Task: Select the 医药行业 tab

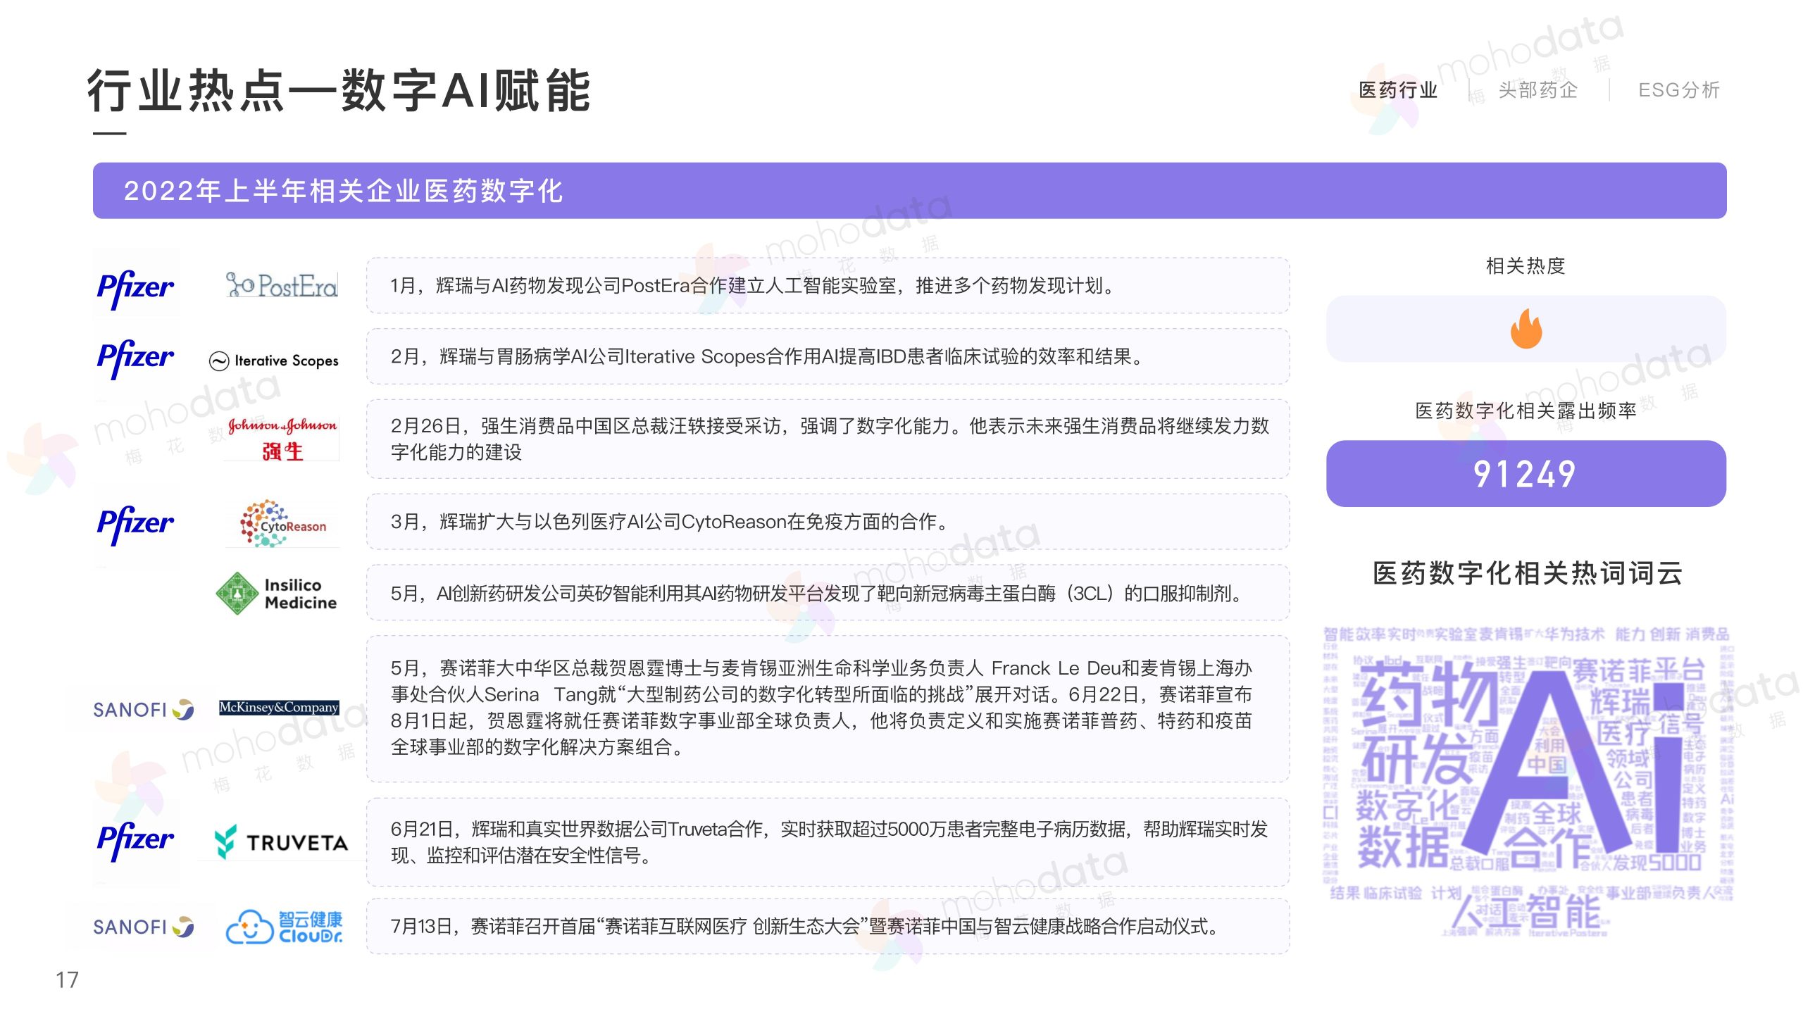Action: click(x=1398, y=90)
